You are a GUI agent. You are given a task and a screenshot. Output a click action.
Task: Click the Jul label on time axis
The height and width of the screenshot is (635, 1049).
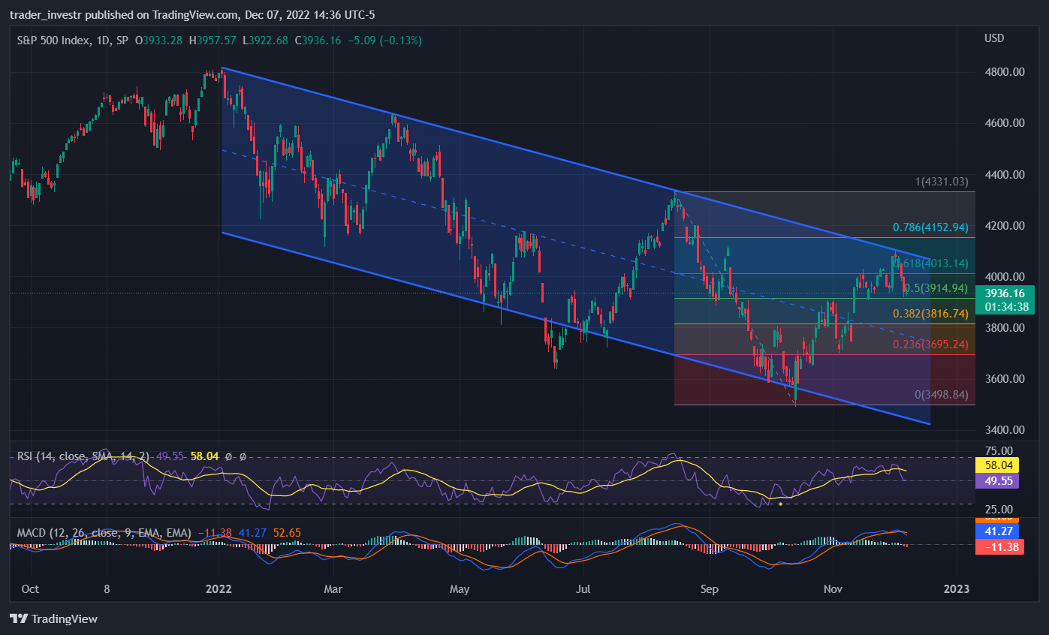pos(583,589)
